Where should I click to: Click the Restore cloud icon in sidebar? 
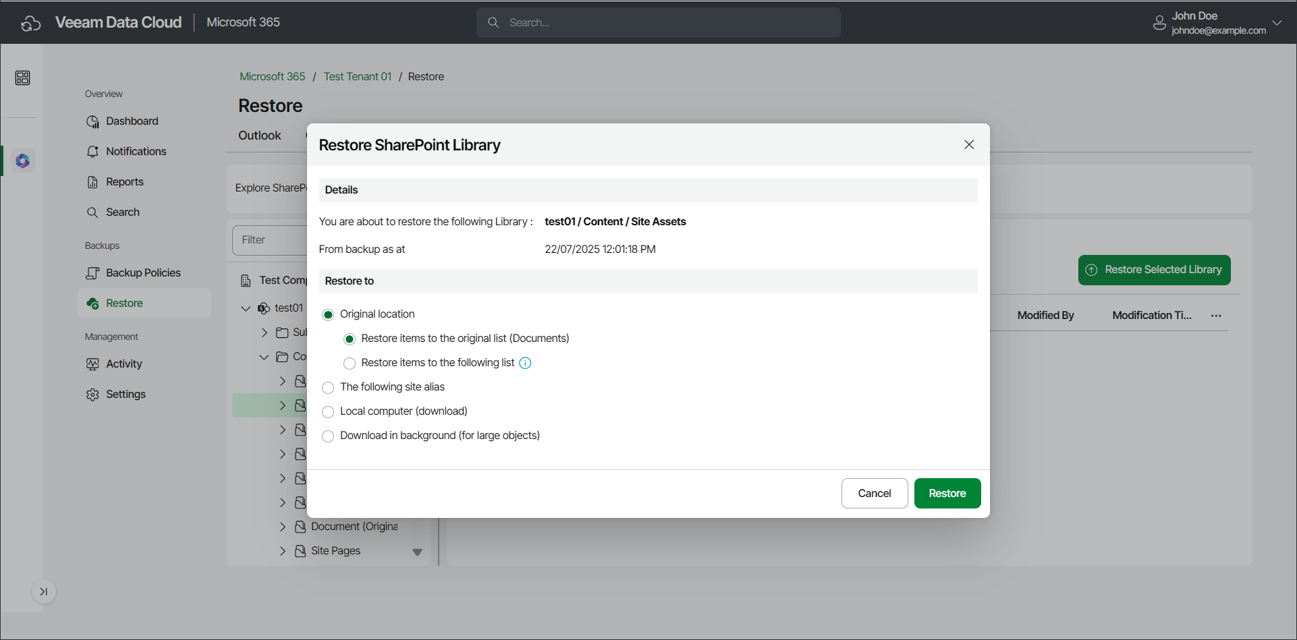pos(92,303)
